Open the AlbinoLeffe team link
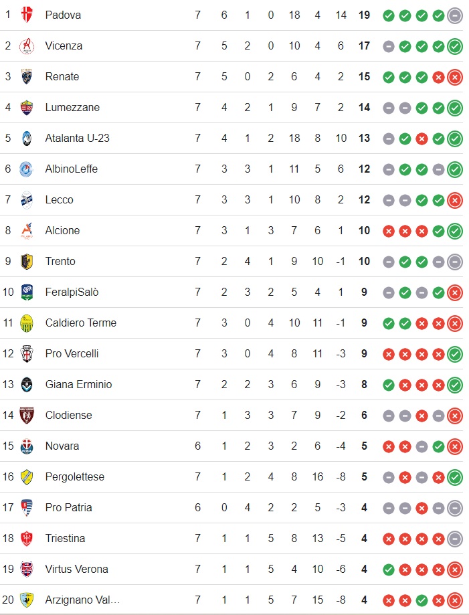Screen dimensions: 469x615 (72, 169)
